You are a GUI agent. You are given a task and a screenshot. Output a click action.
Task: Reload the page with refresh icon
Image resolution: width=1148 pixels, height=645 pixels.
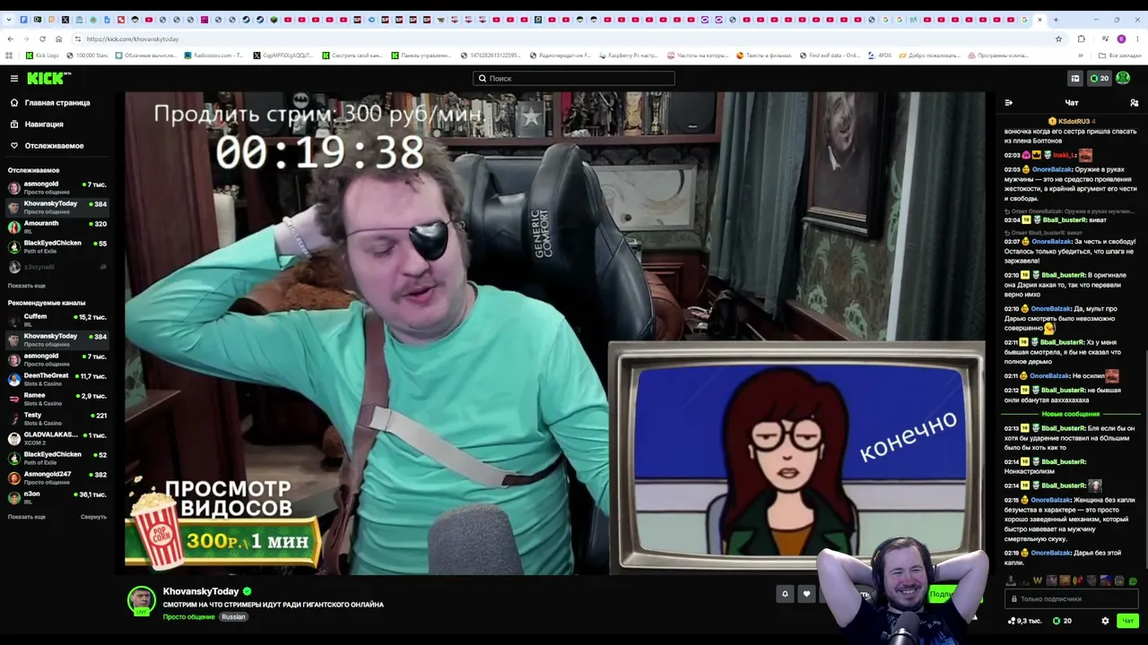(42, 39)
